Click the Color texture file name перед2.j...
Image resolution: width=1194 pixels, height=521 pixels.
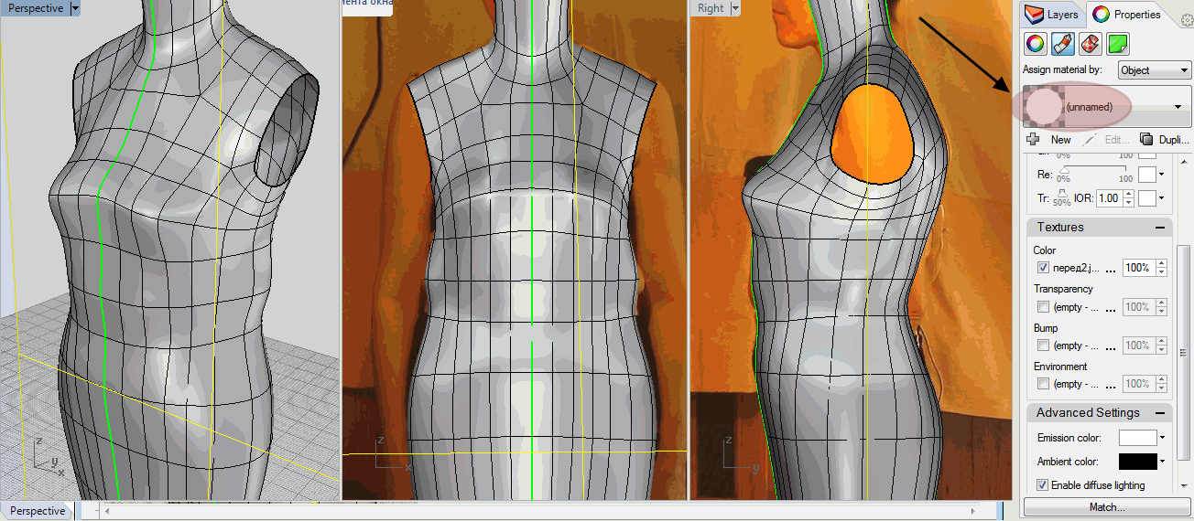click(1076, 269)
